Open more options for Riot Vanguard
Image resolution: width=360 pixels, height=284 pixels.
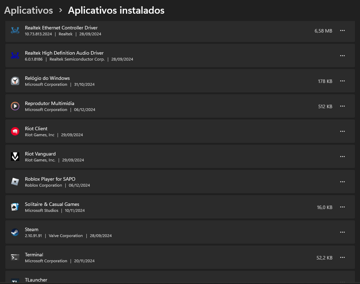click(x=342, y=157)
